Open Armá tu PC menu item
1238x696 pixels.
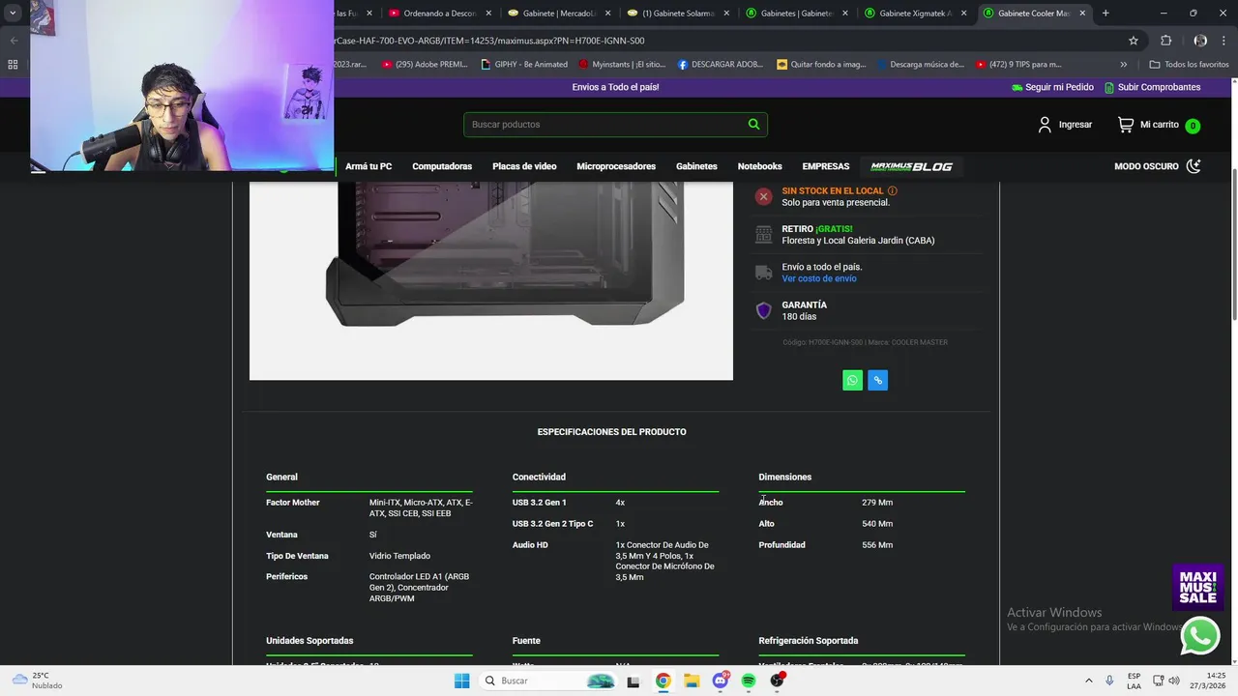point(368,166)
